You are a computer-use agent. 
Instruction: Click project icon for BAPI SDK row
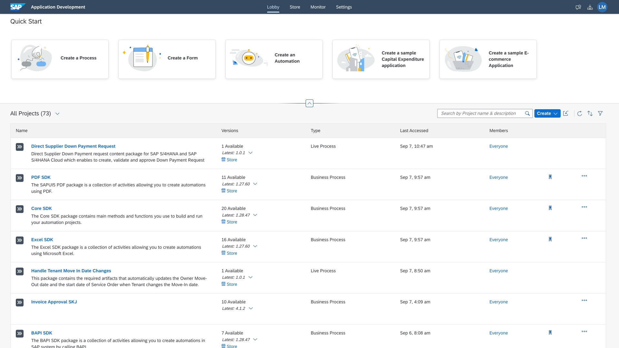tap(20, 333)
